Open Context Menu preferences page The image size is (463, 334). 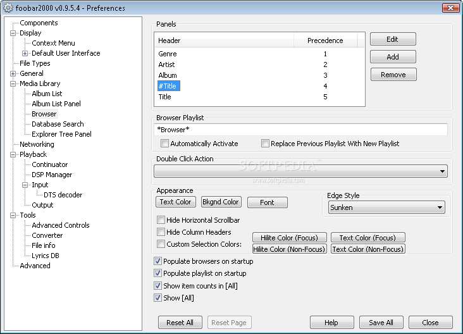(x=53, y=43)
